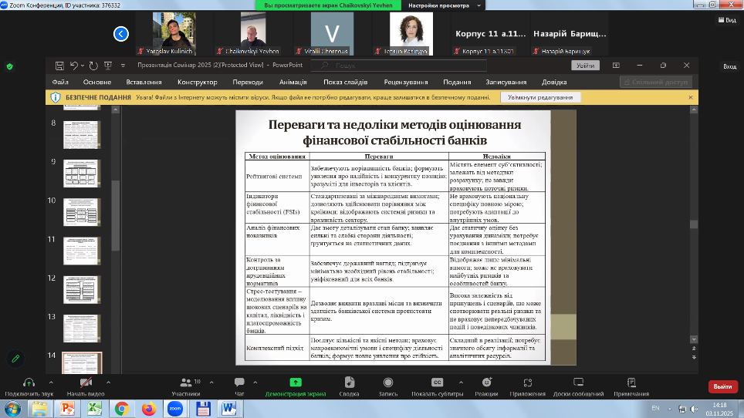Click the red Leave meeting button
744x418 pixels.
[x=722, y=386]
